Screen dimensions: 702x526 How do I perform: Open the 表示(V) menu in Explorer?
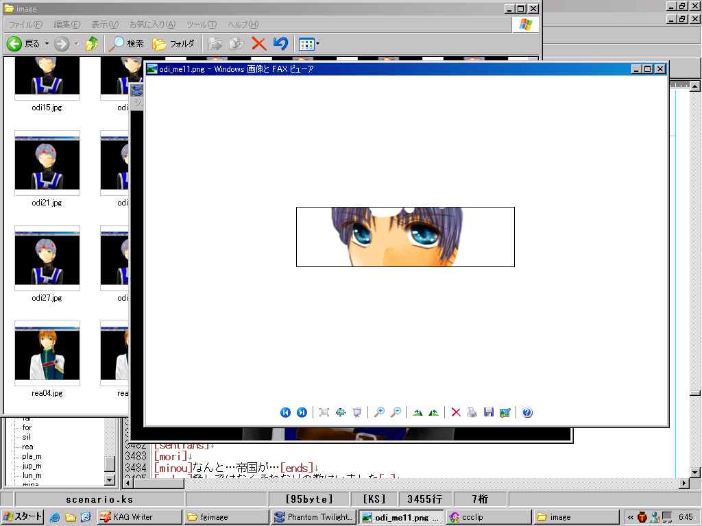pyautogui.click(x=105, y=25)
